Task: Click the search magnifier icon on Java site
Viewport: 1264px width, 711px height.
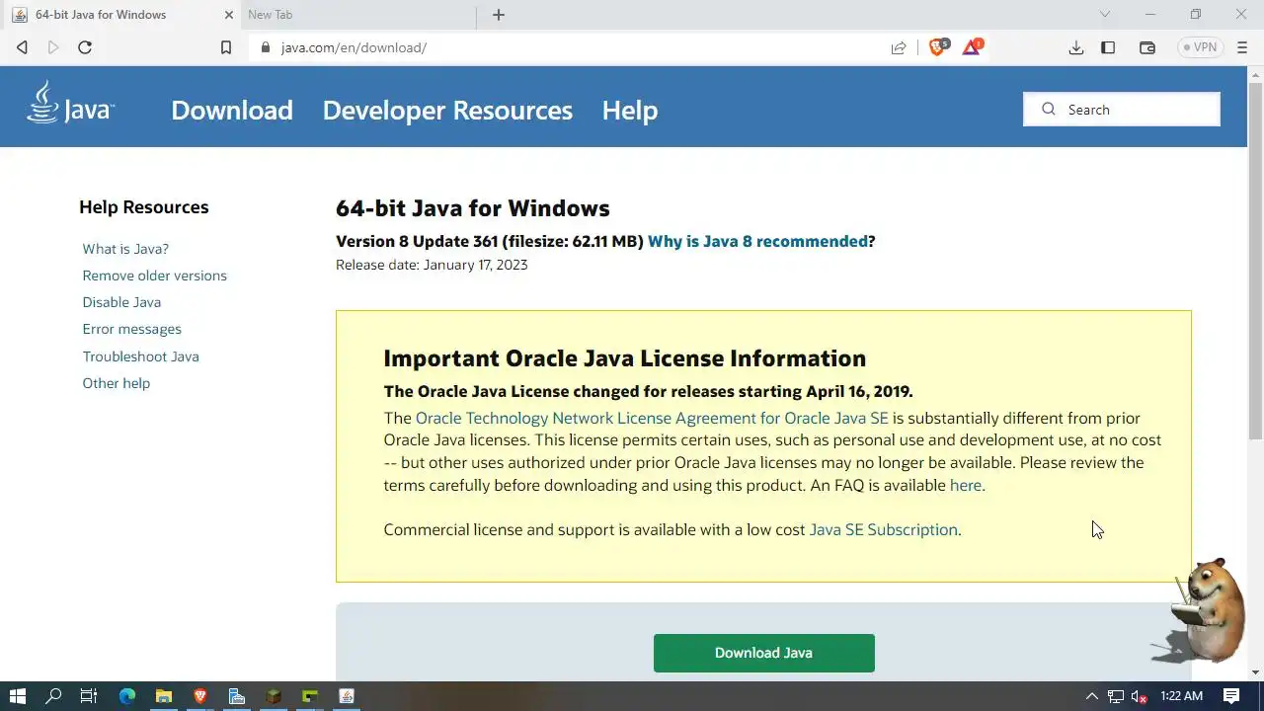Action: (x=1049, y=110)
